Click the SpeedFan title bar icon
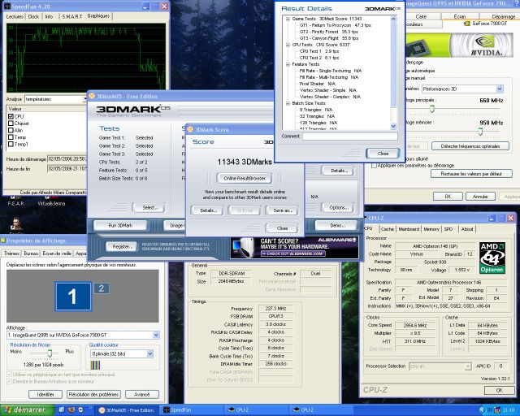This screenshot has height=416, width=520. pyautogui.click(x=7, y=6)
